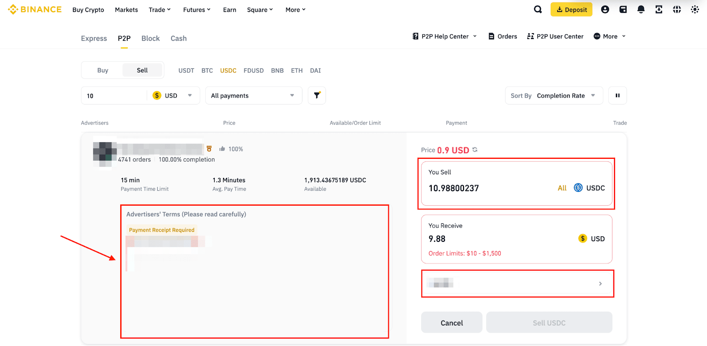The width and height of the screenshot is (707, 346).
Task: Click the Payment Receipt Required tag
Action: point(162,230)
